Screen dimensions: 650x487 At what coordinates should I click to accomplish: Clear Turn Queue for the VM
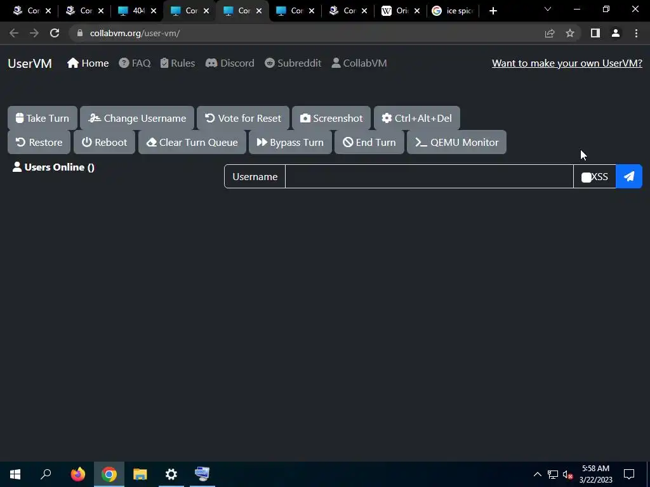point(192,142)
